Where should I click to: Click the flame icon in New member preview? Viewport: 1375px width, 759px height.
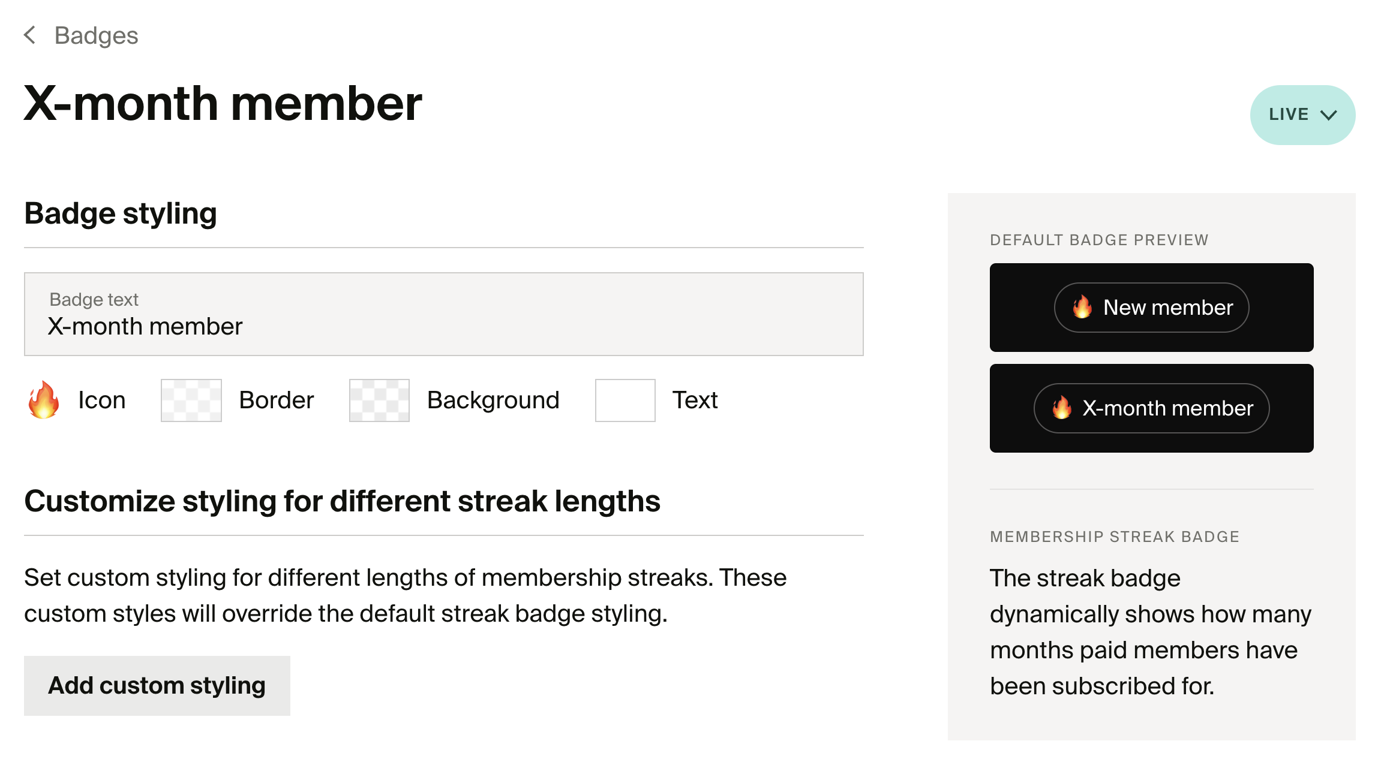(1082, 307)
